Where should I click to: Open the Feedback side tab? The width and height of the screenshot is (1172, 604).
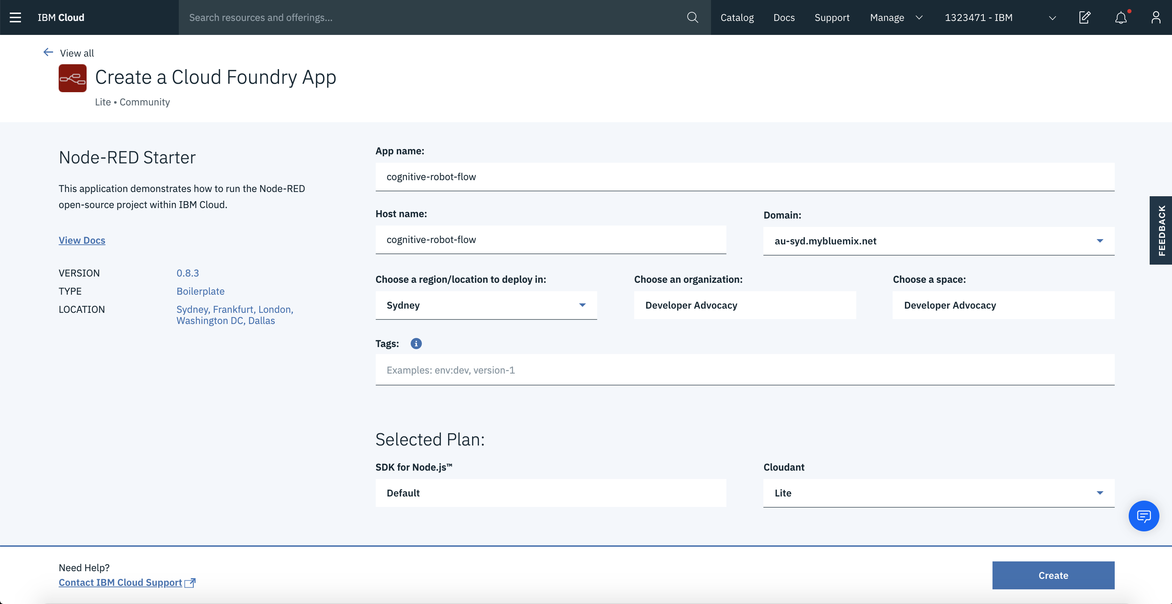tap(1160, 230)
